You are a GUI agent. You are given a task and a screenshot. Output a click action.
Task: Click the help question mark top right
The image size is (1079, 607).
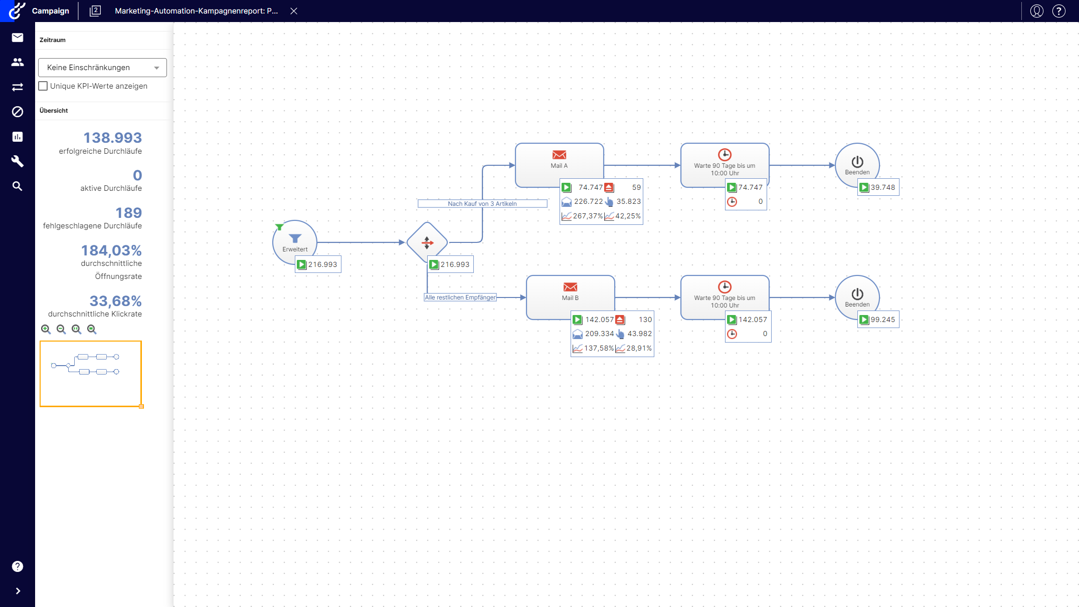tap(1058, 11)
